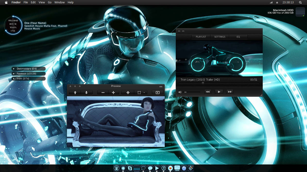307x172 pixels.
Task: Click the House Music genre text
Action: click(x=32, y=28)
